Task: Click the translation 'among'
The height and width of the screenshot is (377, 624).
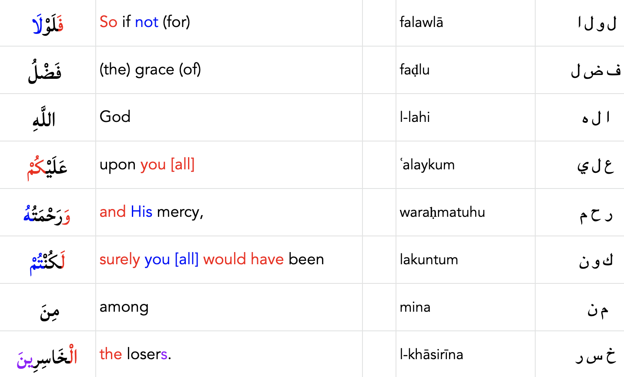Action: point(124,307)
